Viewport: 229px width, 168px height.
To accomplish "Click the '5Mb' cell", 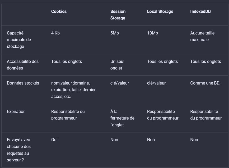I will click(x=115, y=33).
